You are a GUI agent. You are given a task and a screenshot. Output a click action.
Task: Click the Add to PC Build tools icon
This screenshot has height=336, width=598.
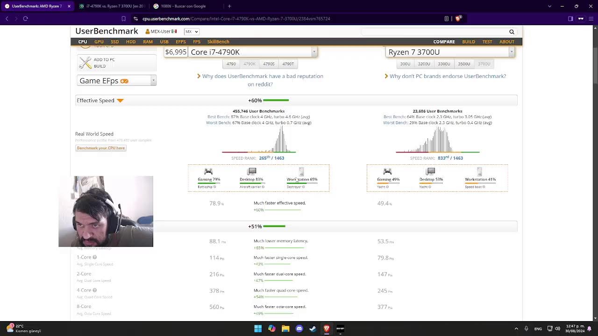85,63
